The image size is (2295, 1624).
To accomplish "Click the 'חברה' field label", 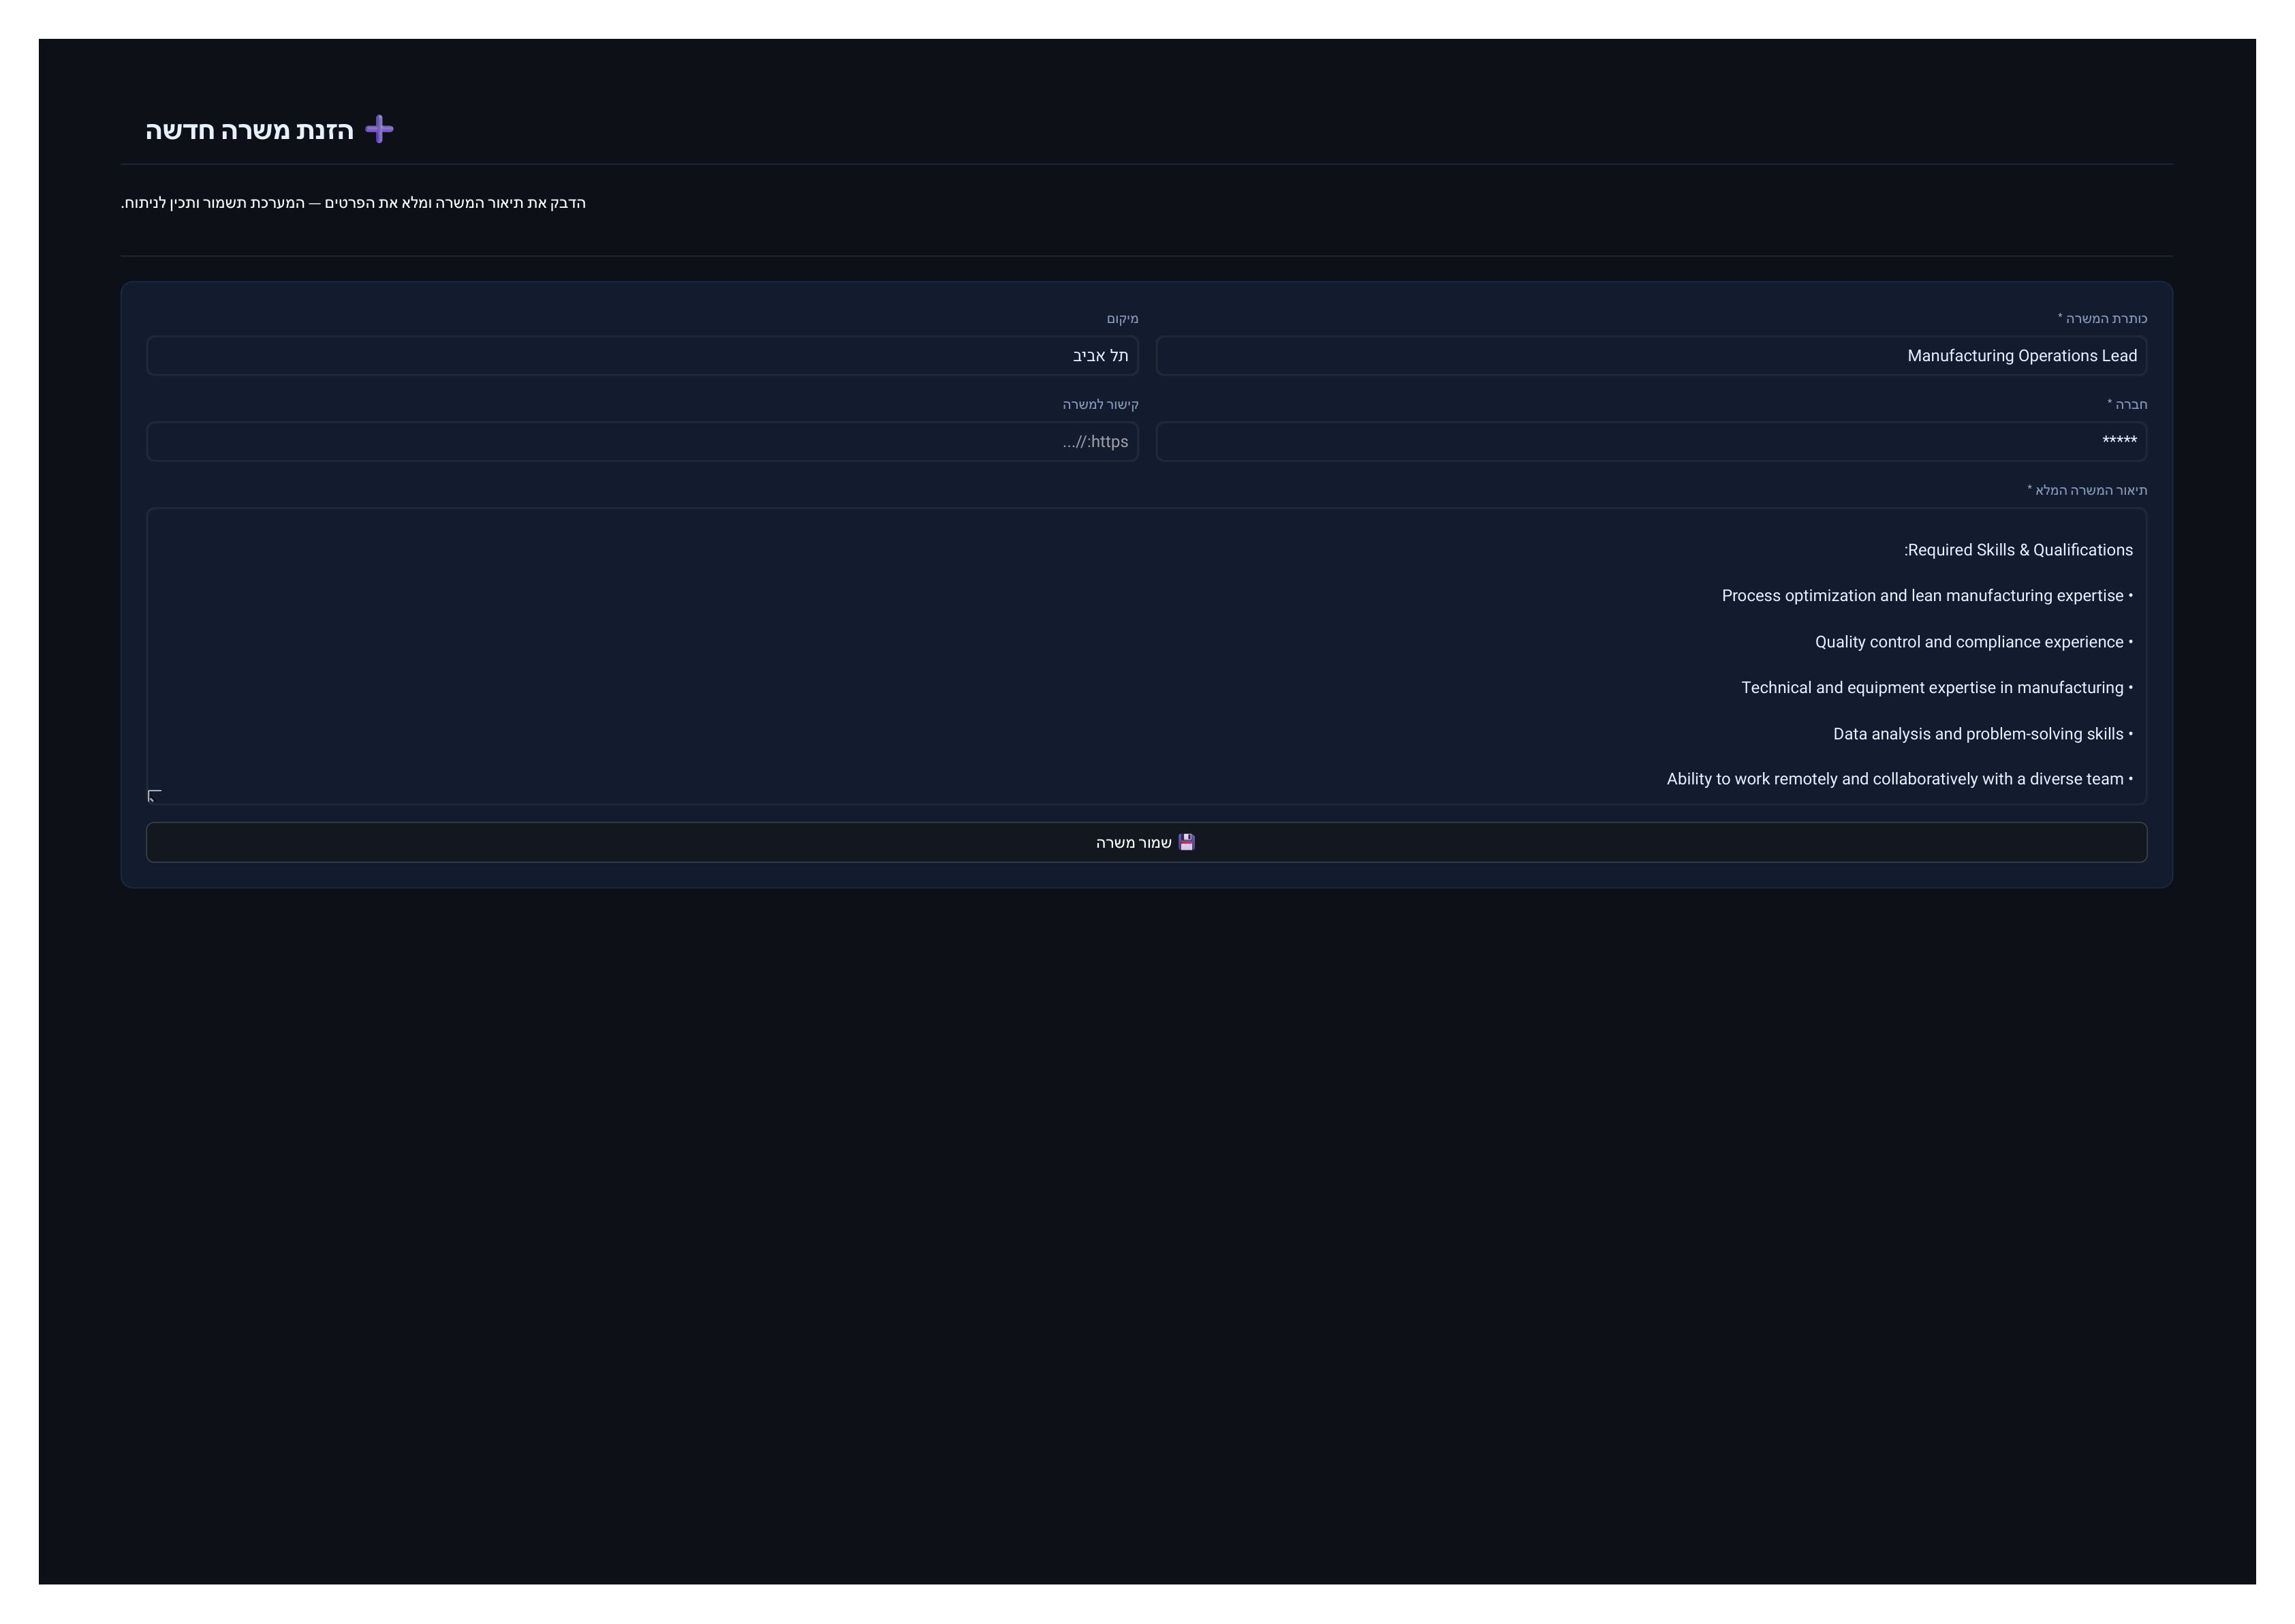I will tap(2127, 404).
